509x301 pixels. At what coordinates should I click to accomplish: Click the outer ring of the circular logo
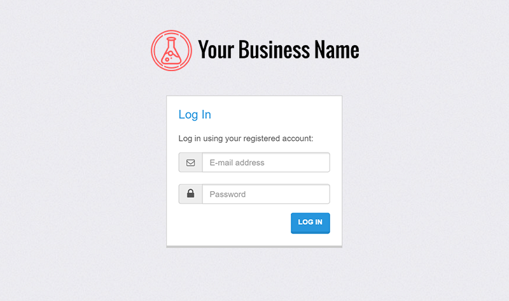(171, 31)
